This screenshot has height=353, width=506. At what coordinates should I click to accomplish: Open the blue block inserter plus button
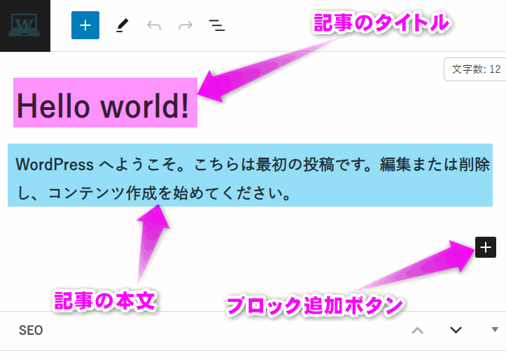[x=85, y=25]
